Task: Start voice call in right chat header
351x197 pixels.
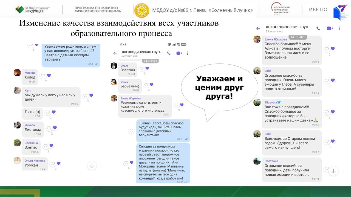Action: [x=318, y=28]
